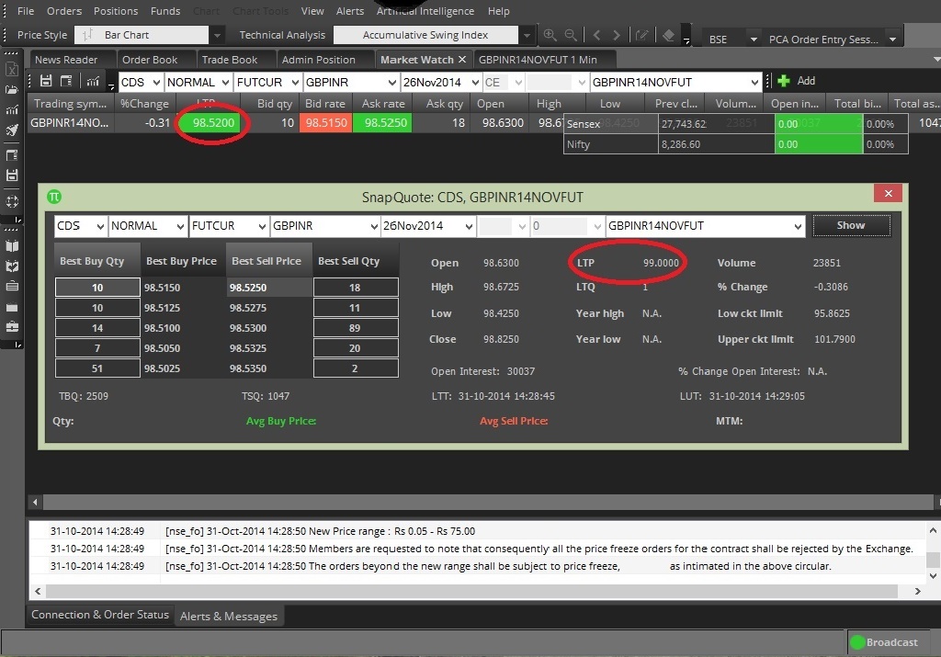Click the Market Watch horizontal scroll left arrow
Viewport: 941px width, 657px height.
pos(36,502)
